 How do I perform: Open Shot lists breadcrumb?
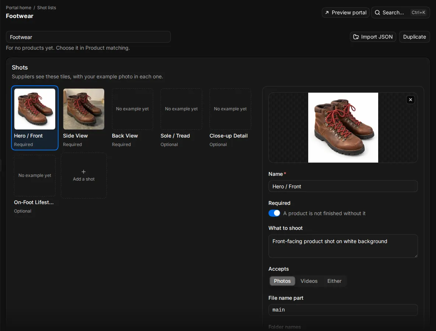point(46,8)
